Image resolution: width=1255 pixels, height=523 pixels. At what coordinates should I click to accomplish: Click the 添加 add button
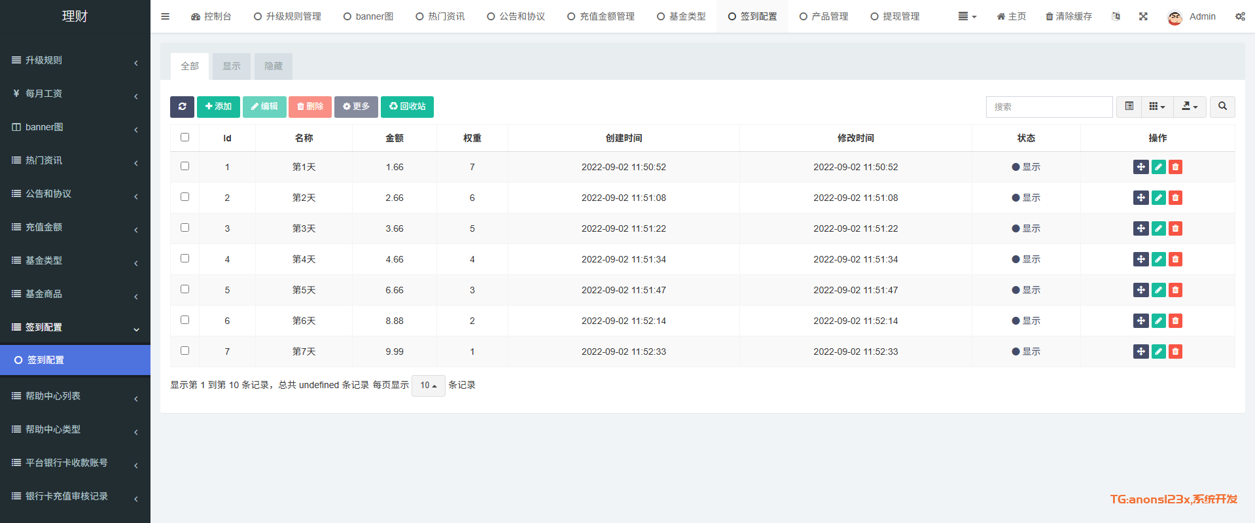pyautogui.click(x=219, y=107)
